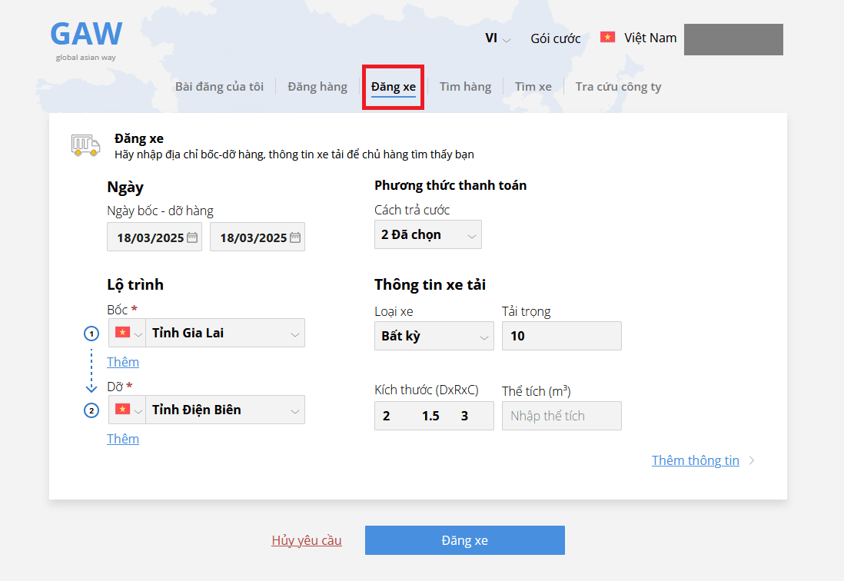Click the Thể tích volume input field
The height and width of the screenshot is (581, 844).
(561, 416)
